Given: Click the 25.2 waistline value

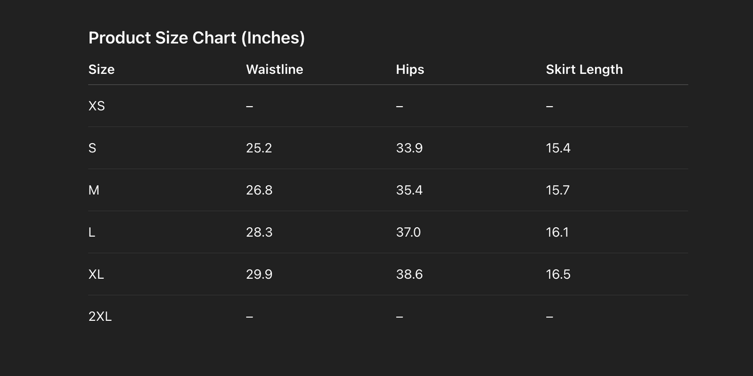Looking at the screenshot, I should pos(259,148).
